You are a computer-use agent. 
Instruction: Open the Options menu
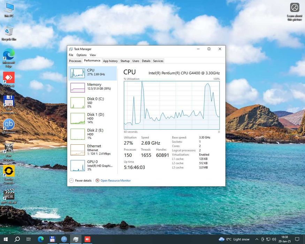pos(81,55)
